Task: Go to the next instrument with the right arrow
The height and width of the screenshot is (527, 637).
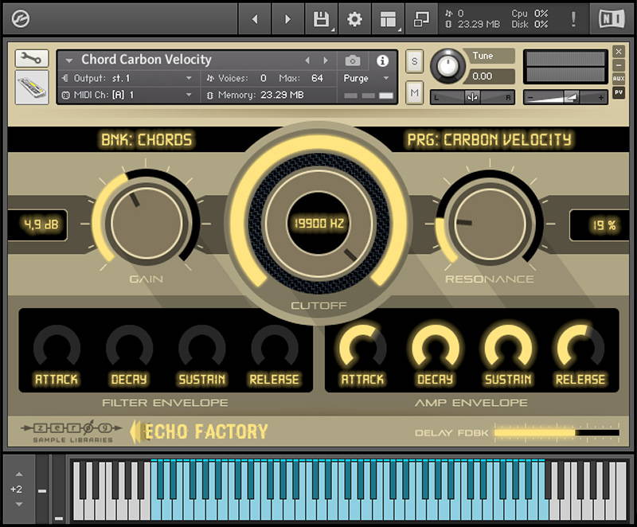Action: (287, 18)
